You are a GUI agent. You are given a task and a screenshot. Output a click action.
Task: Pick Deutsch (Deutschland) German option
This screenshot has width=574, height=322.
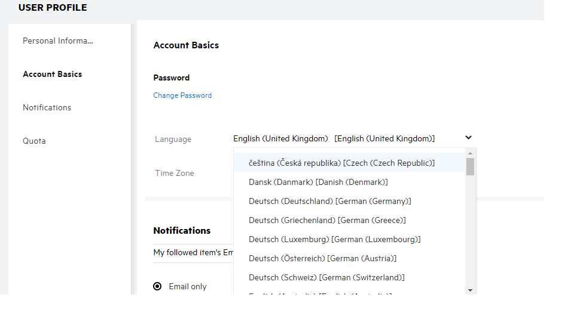coord(330,201)
